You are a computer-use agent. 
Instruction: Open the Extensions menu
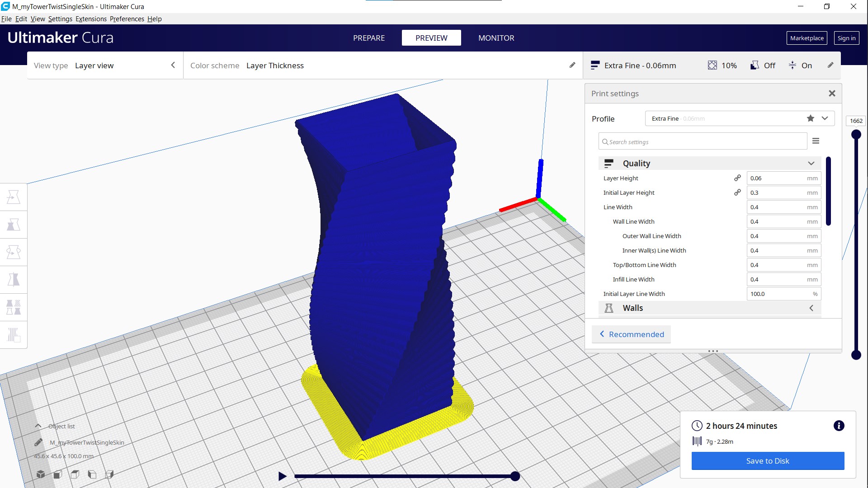tap(91, 19)
